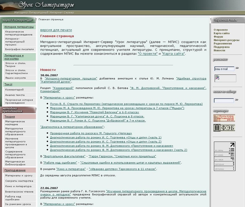Open Проверочная работа по рассказу «Челкаш» link
Image resolution: width=245 pixels, height=207 pixels.
coord(91,133)
